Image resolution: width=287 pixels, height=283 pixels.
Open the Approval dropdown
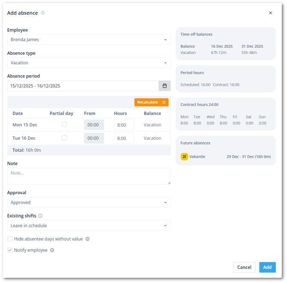(x=89, y=203)
